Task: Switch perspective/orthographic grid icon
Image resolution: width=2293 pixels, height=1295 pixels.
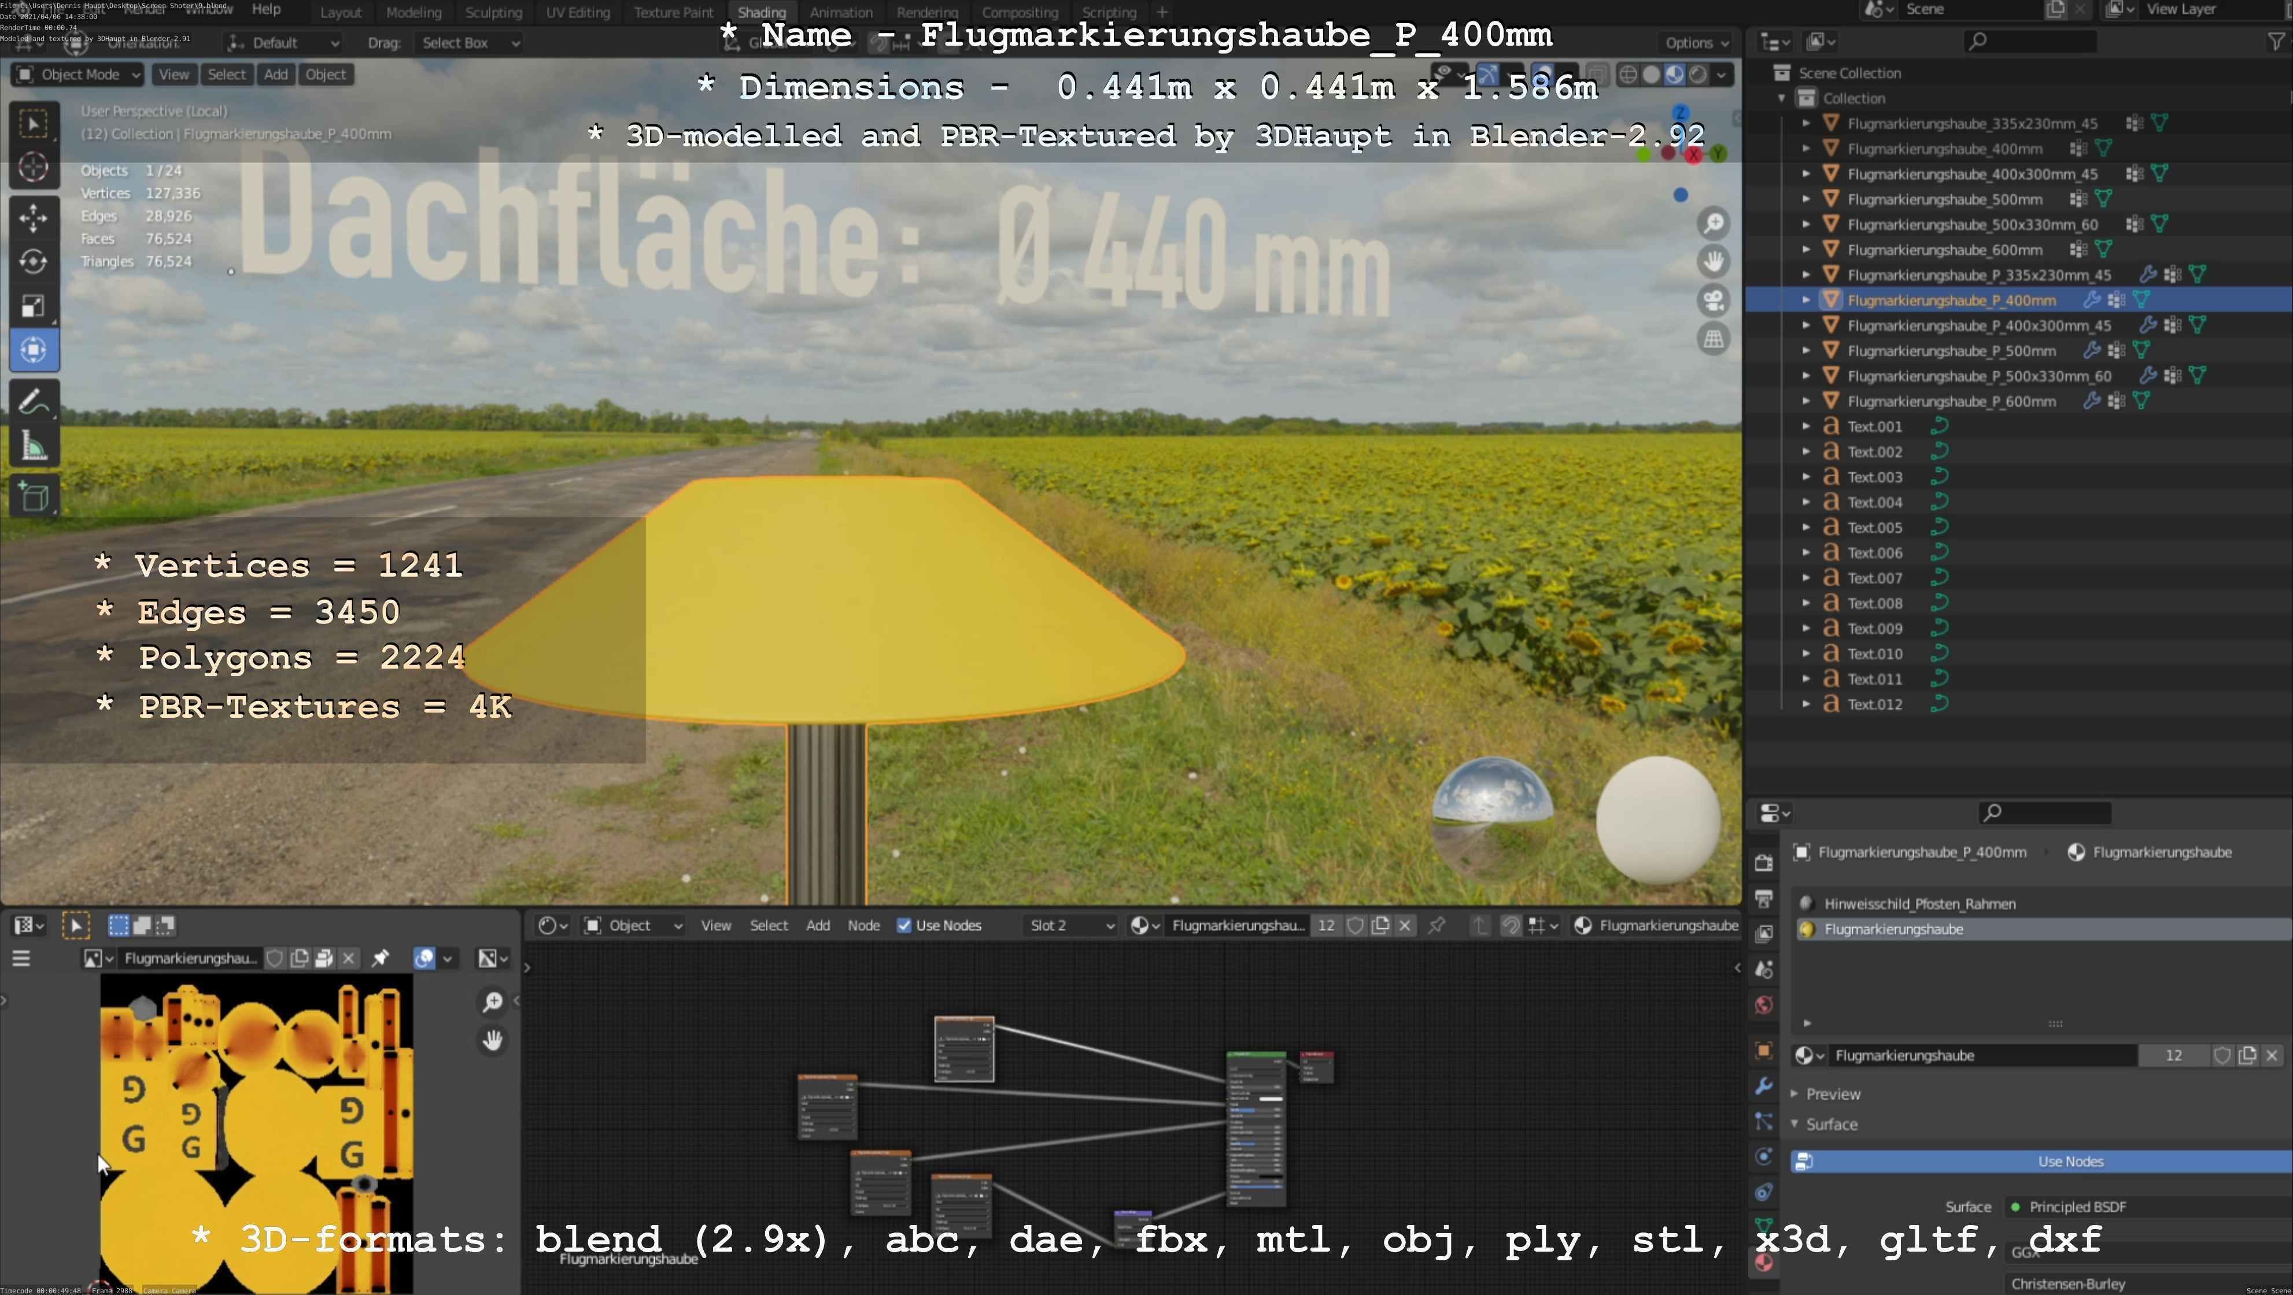Action: pyautogui.click(x=1714, y=339)
